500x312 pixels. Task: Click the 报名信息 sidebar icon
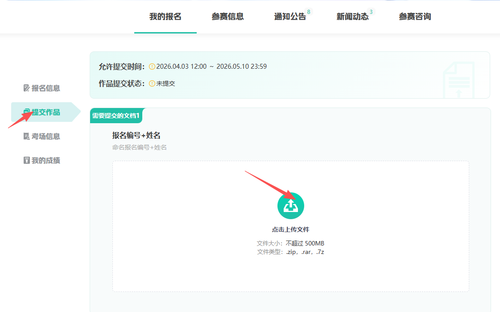point(26,88)
